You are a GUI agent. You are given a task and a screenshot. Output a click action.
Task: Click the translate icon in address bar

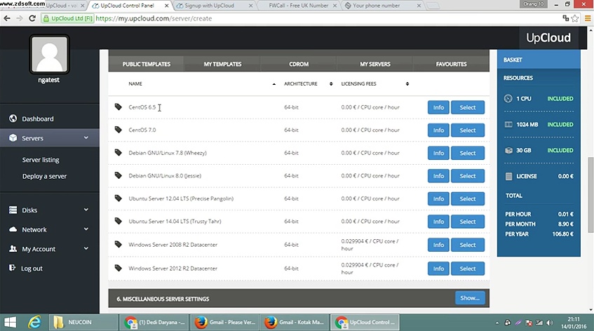565,18
